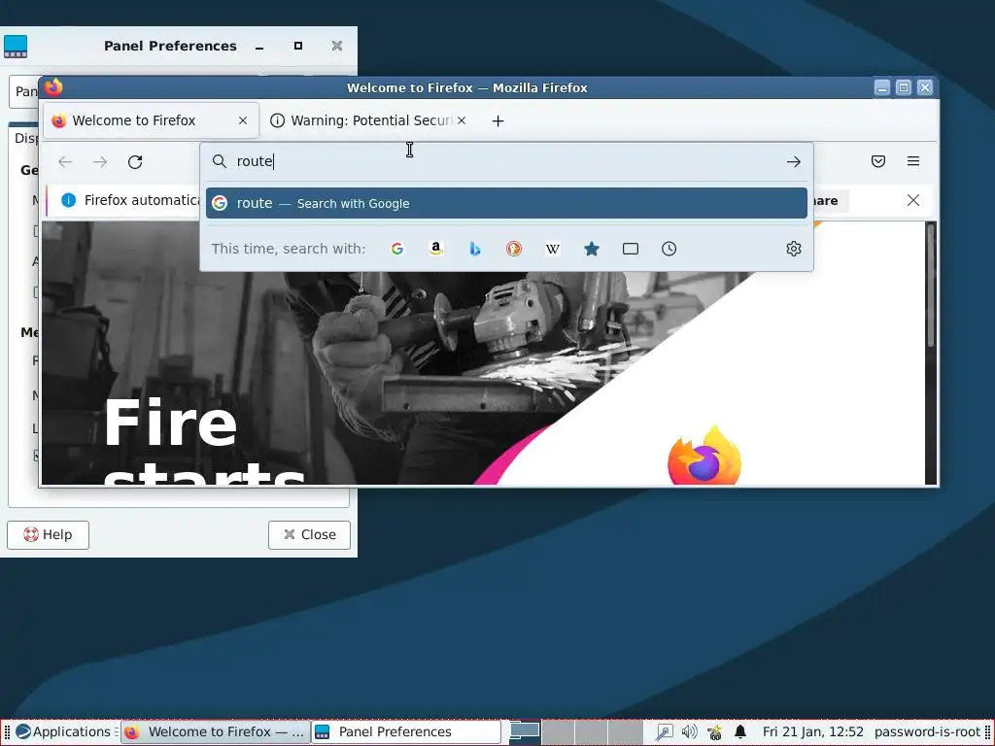Click the Firefox logo on the welcome page
995x746 pixels.
tap(704, 456)
